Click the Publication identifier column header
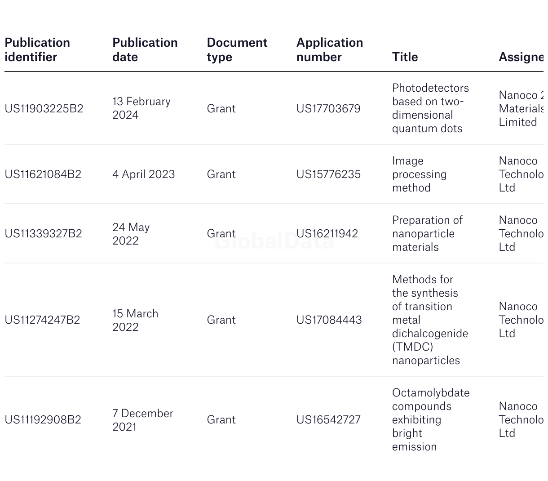Image resolution: width=548 pixels, height=481 pixels. (x=37, y=50)
